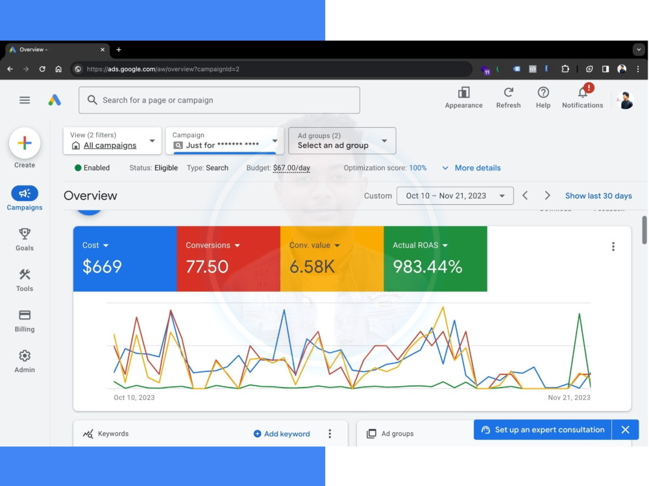This screenshot has width=649, height=486.
Task: Open the Billing section
Action: pyautogui.click(x=25, y=321)
